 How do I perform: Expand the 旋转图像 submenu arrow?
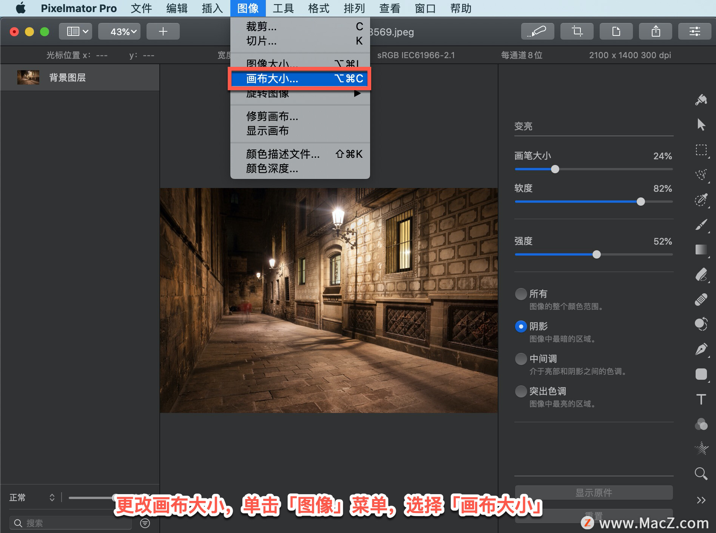click(x=357, y=94)
